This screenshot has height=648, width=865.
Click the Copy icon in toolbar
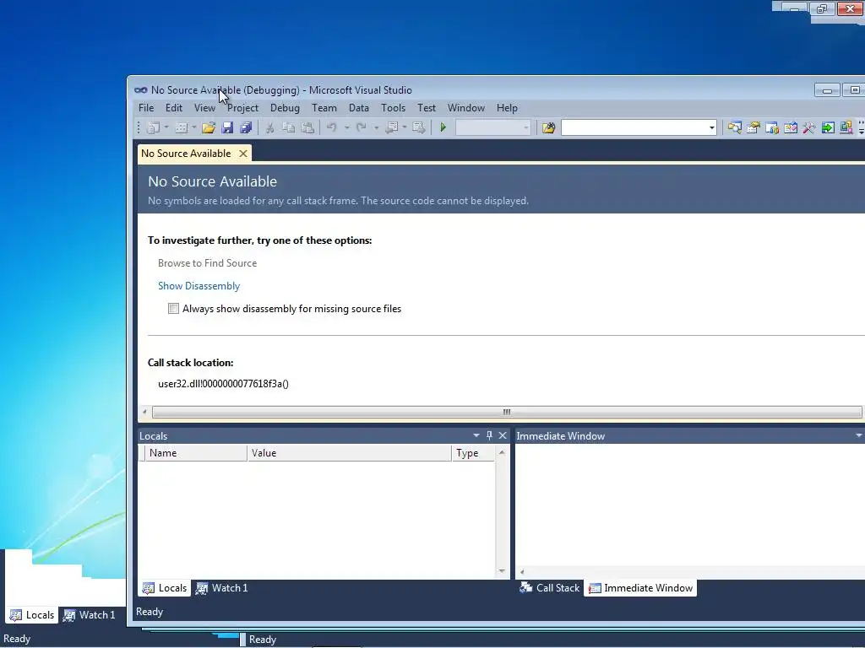tap(288, 128)
